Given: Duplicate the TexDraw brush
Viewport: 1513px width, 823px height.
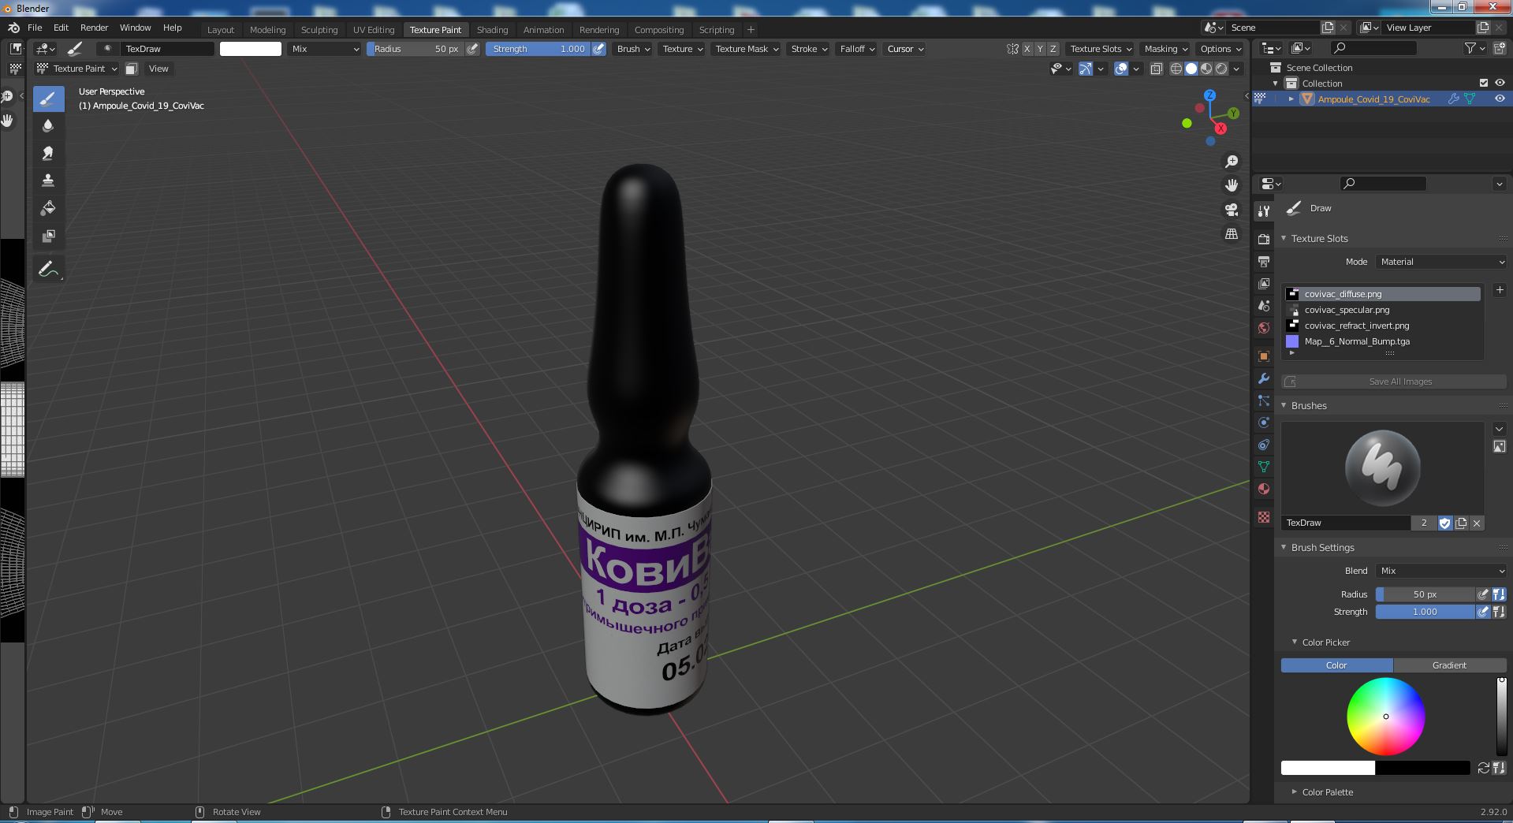Looking at the screenshot, I should point(1461,523).
